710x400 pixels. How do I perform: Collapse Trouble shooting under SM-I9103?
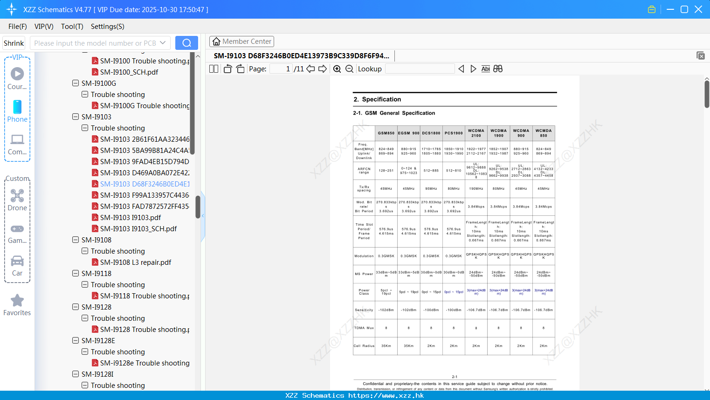(85, 128)
